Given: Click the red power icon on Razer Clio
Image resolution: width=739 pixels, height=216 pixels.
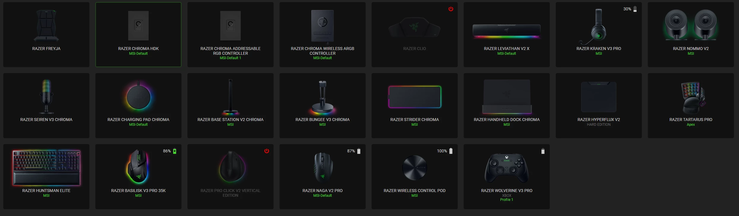Looking at the screenshot, I should click(x=451, y=9).
